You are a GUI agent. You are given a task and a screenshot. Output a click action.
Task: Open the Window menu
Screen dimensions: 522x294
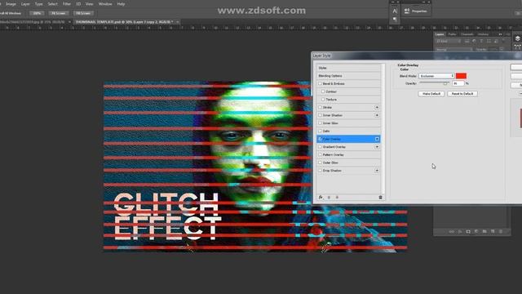coord(105,4)
